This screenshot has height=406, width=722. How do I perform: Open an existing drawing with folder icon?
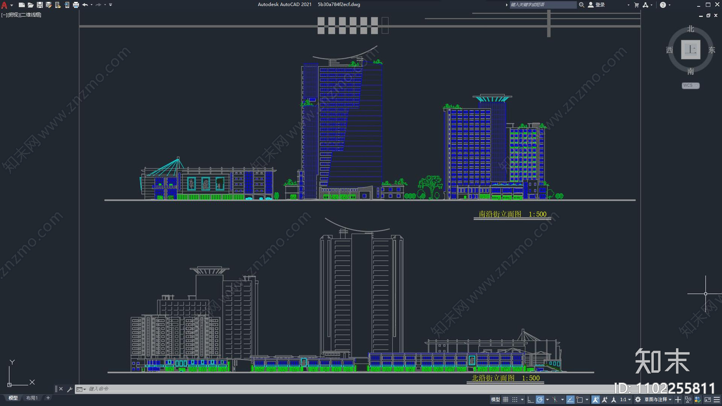pyautogui.click(x=31, y=5)
